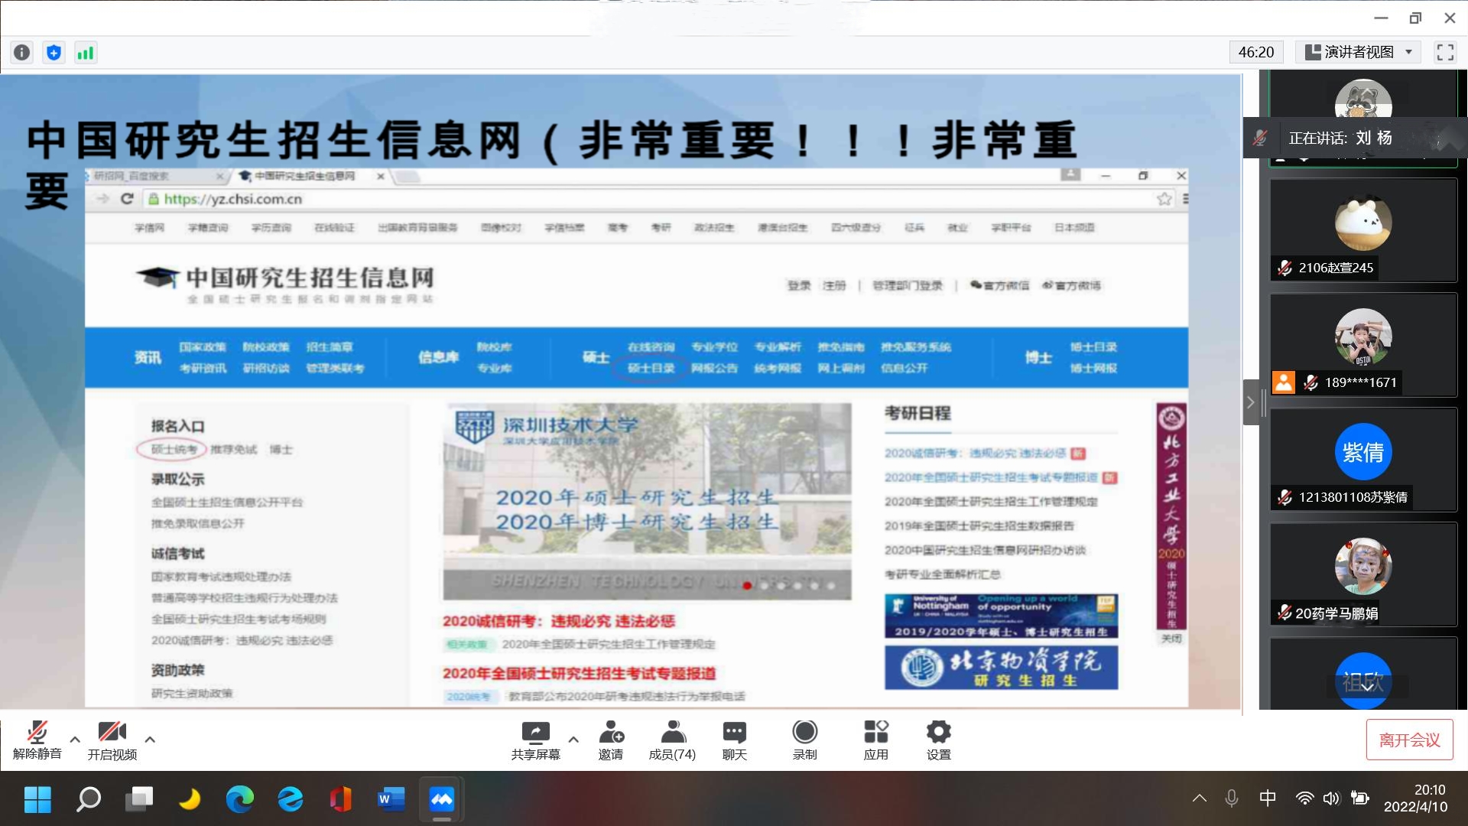
Task: Select participant tile 2106赵萱245
Action: (1363, 230)
